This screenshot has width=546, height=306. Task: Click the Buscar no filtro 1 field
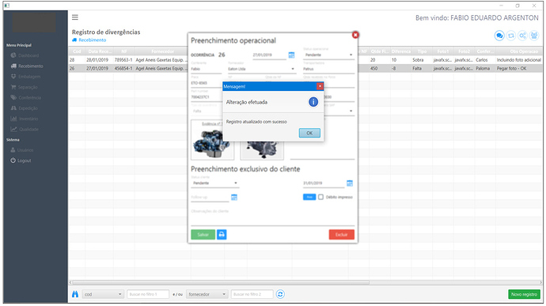tap(148, 294)
